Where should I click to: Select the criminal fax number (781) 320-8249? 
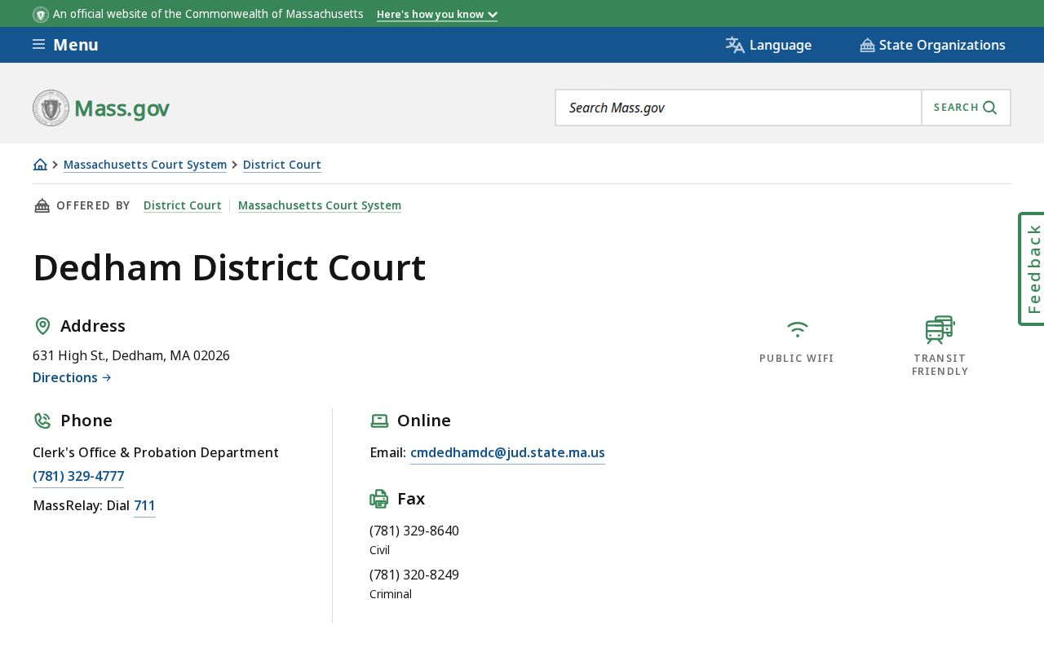[414, 575]
